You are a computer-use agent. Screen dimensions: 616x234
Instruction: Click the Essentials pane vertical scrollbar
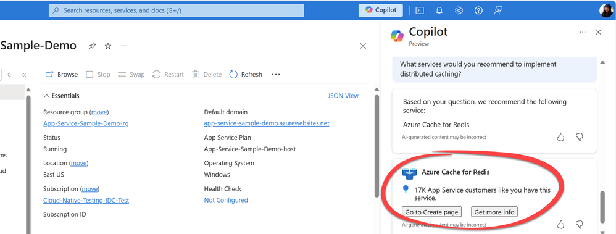point(377,146)
